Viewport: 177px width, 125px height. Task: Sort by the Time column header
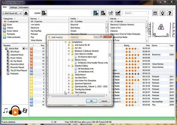tap(148, 46)
